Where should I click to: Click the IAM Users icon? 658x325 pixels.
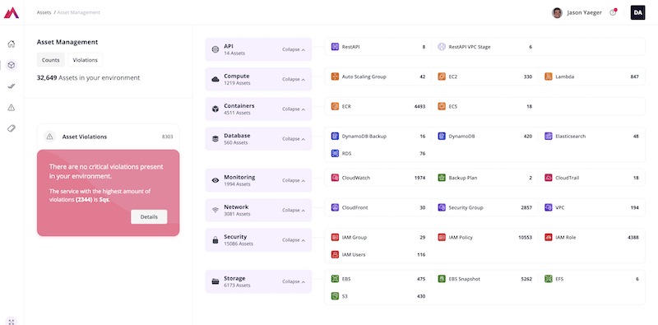coord(335,254)
